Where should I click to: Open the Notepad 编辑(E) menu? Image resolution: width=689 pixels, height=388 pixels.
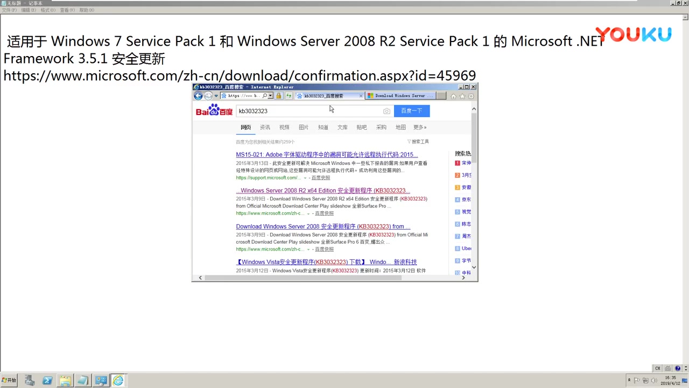coord(29,10)
